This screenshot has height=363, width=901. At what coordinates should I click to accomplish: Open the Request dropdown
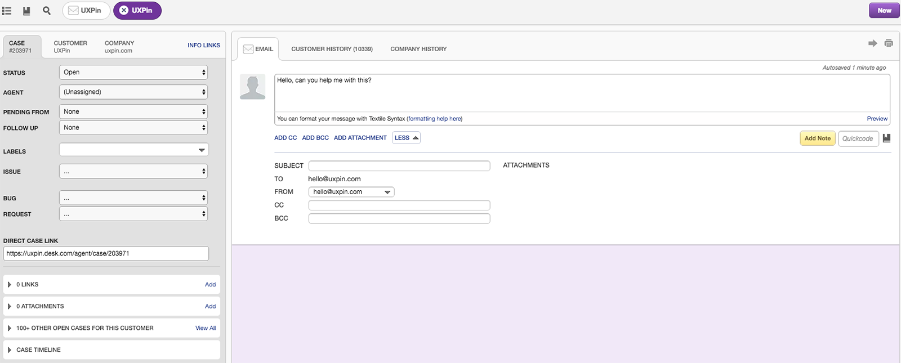pos(133,214)
